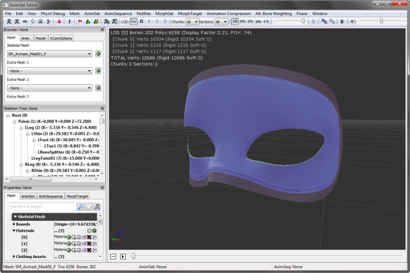Image resolution: width=410 pixels, height=273 pixels.
Task: Click the magnifier browser icon for Material [1]
Action: (x=74, y=244)
